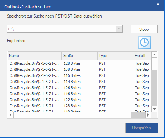This screenshot has height=138, width=165.
Task: Click PST type in the 126 Bytes row
Action: tap(102, 88)
